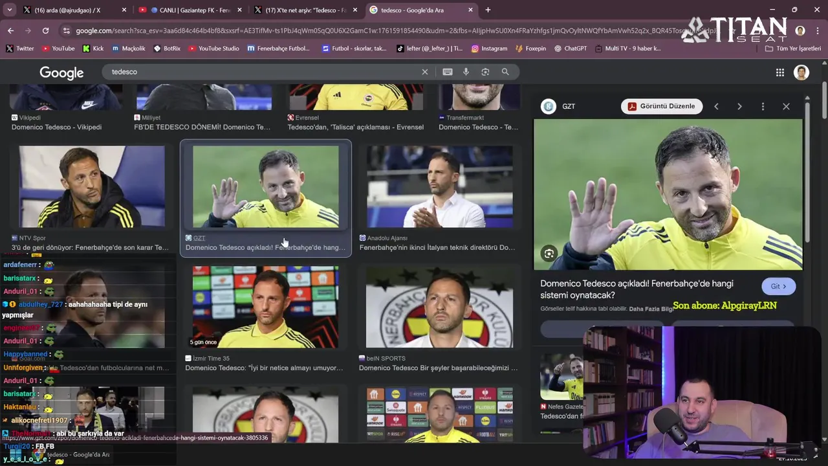Open the on-screen keyboard icon in the search box
Image resolution: width=828 pixels, height=466 pixels.
click(x=447, y=72)
